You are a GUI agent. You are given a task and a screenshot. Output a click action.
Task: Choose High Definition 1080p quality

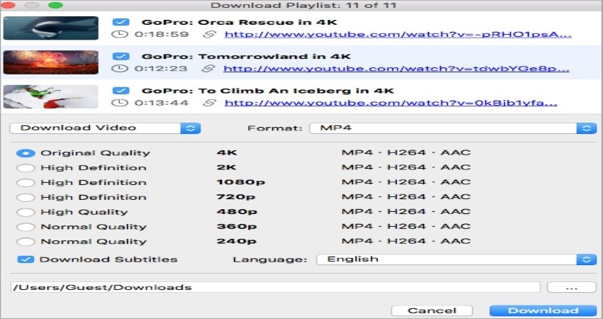coord(26,183)
